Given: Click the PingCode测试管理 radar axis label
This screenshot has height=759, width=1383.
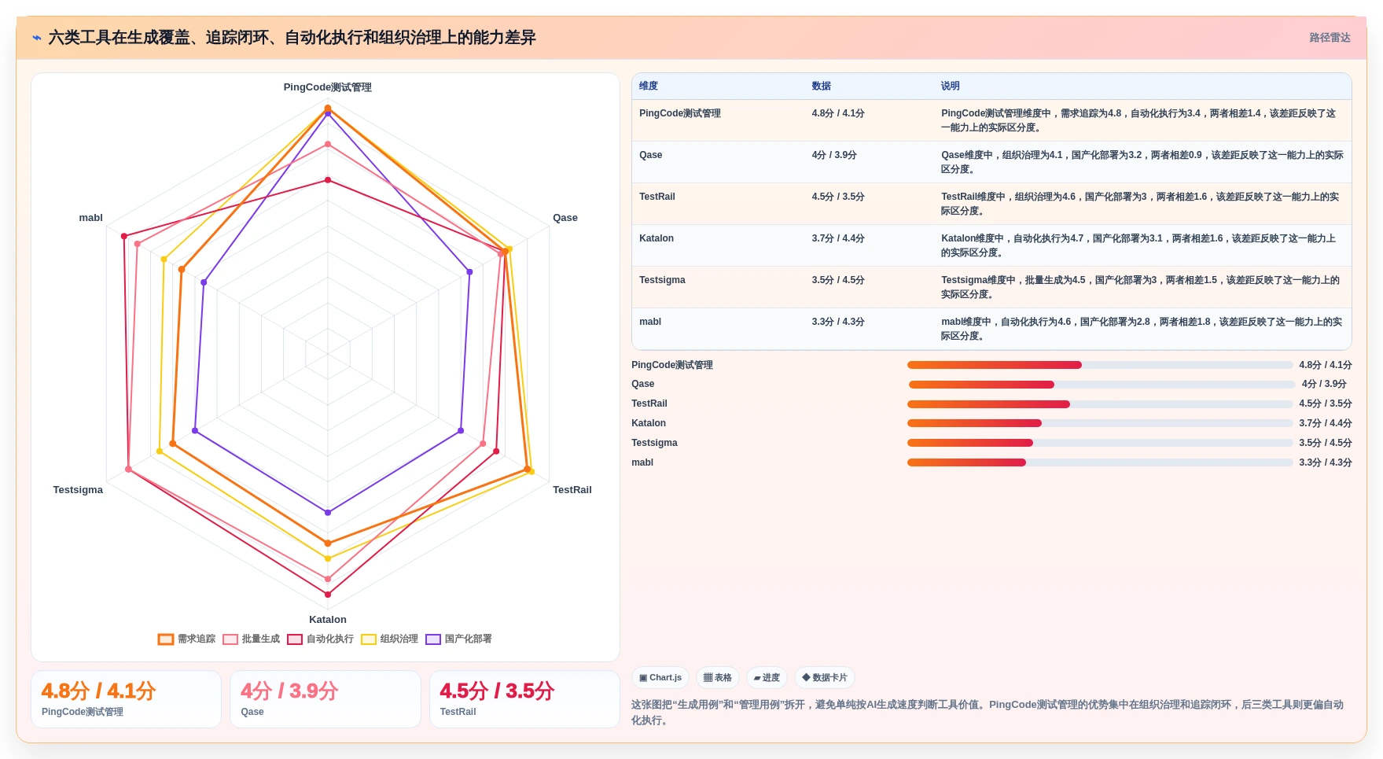Looking at the screenshot, I should click(x=328, y=87).
